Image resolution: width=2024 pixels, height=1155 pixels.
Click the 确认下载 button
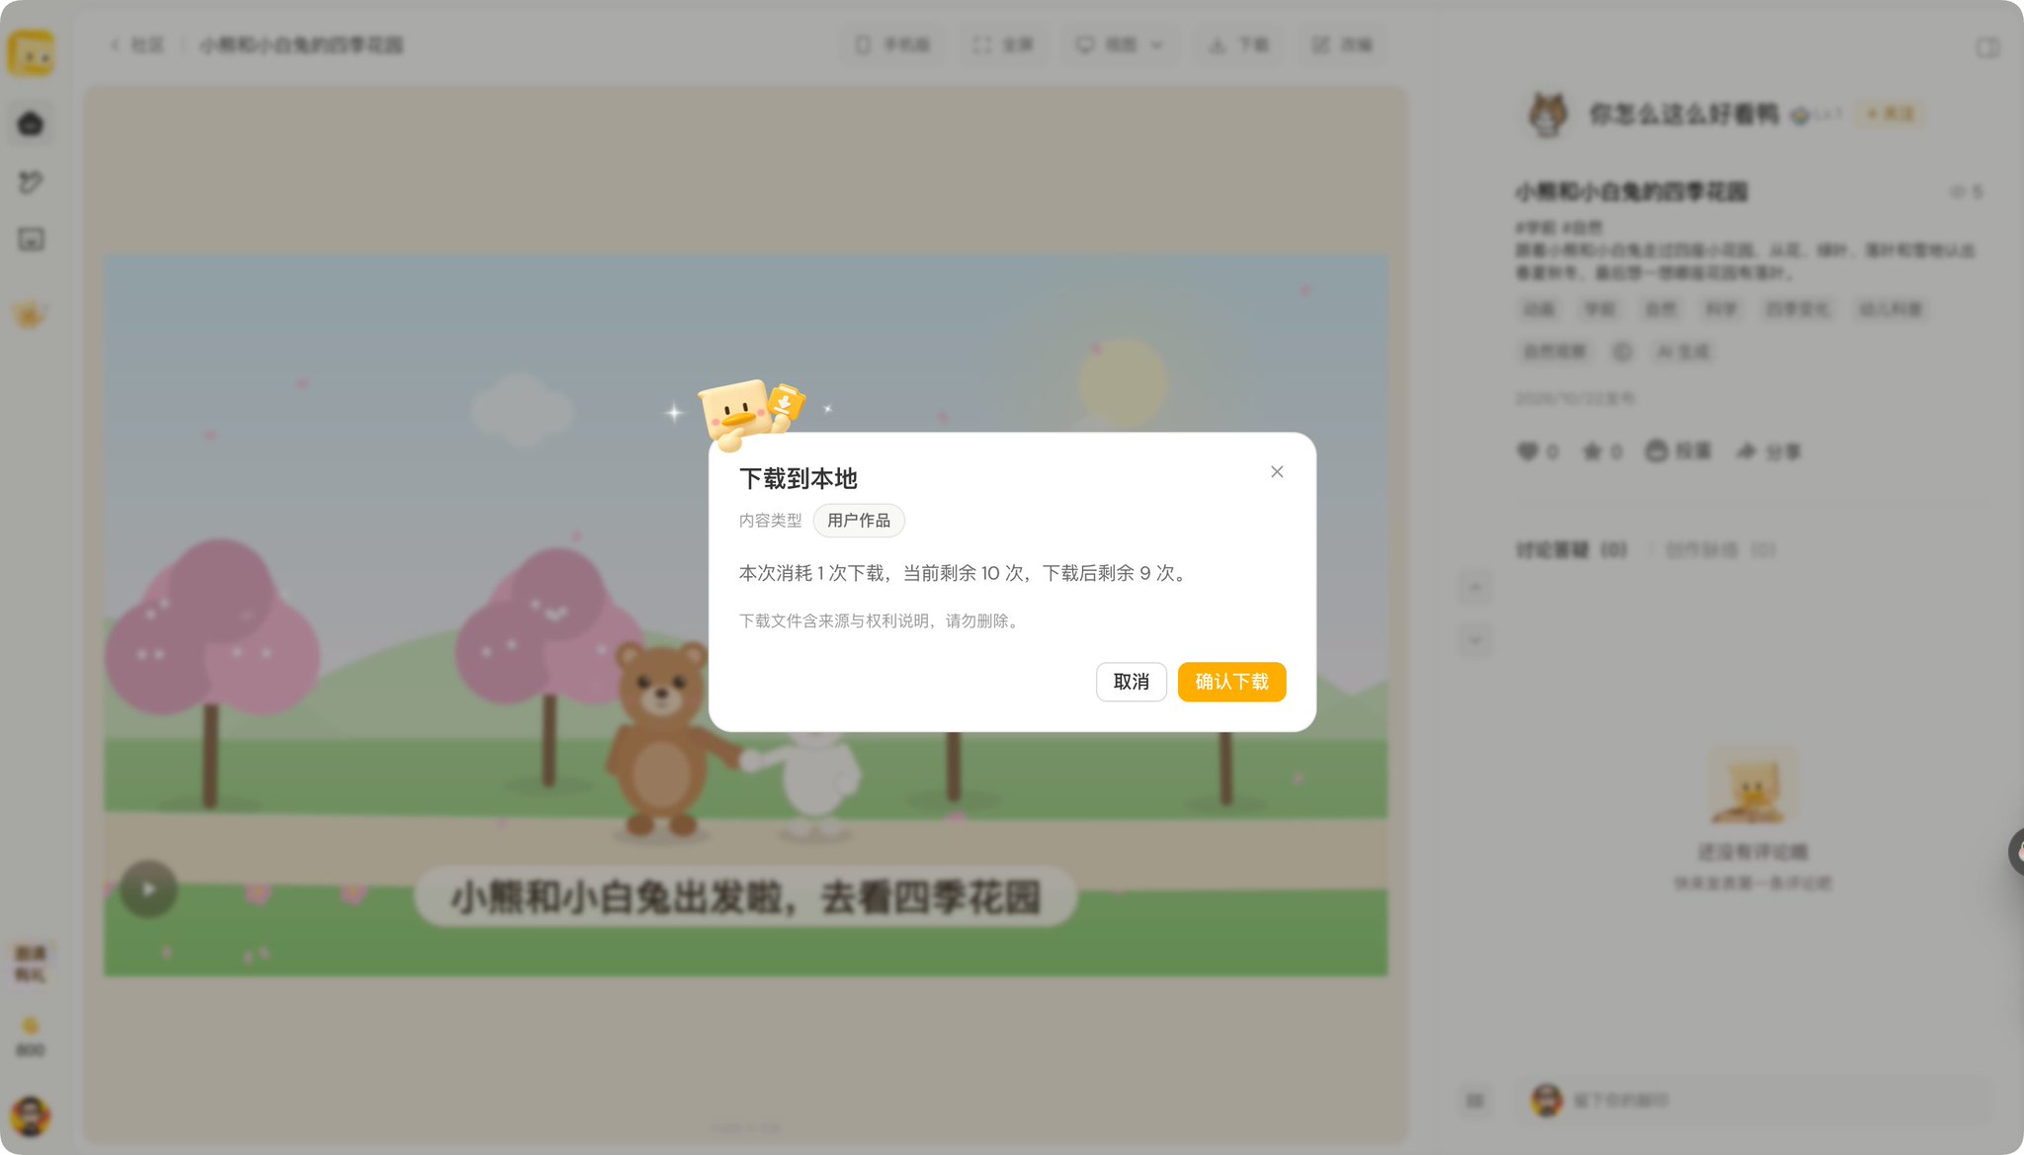[1231, 682]
